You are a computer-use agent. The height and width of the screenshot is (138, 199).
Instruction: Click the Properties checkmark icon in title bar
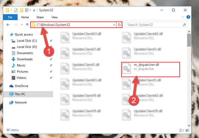[16, 10]
